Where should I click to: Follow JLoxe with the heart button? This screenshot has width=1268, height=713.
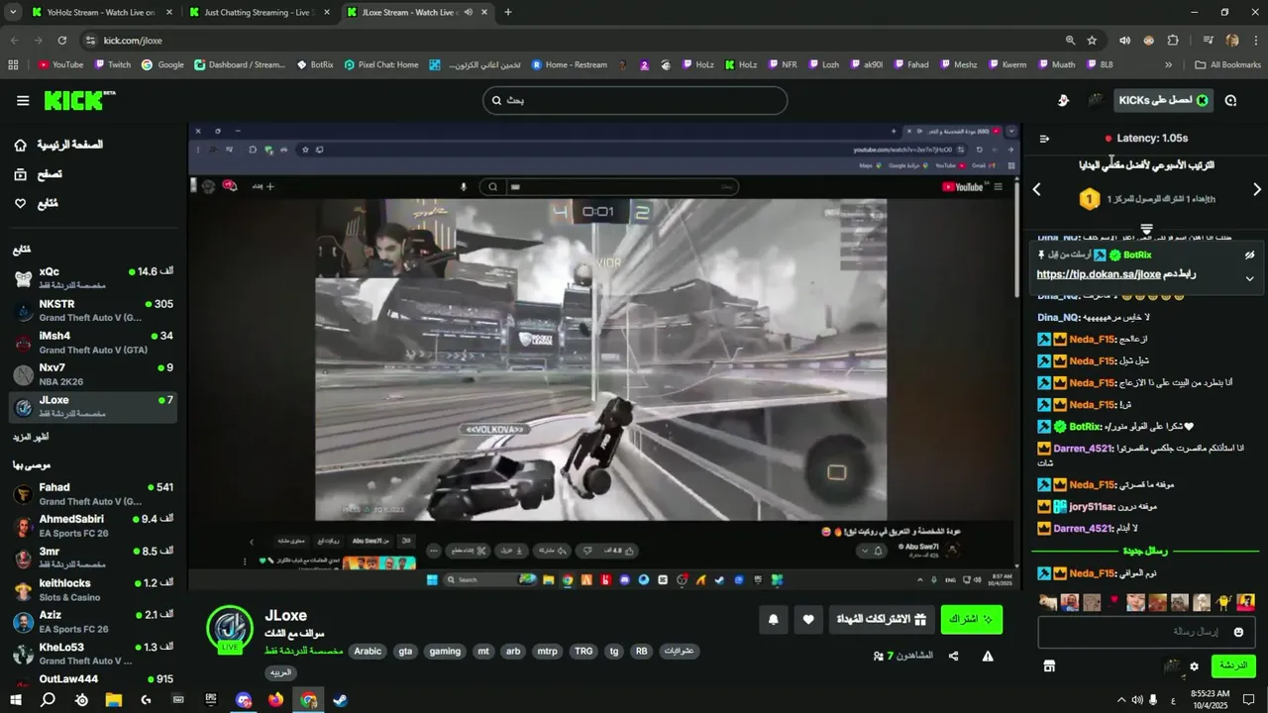click(808, 620)
